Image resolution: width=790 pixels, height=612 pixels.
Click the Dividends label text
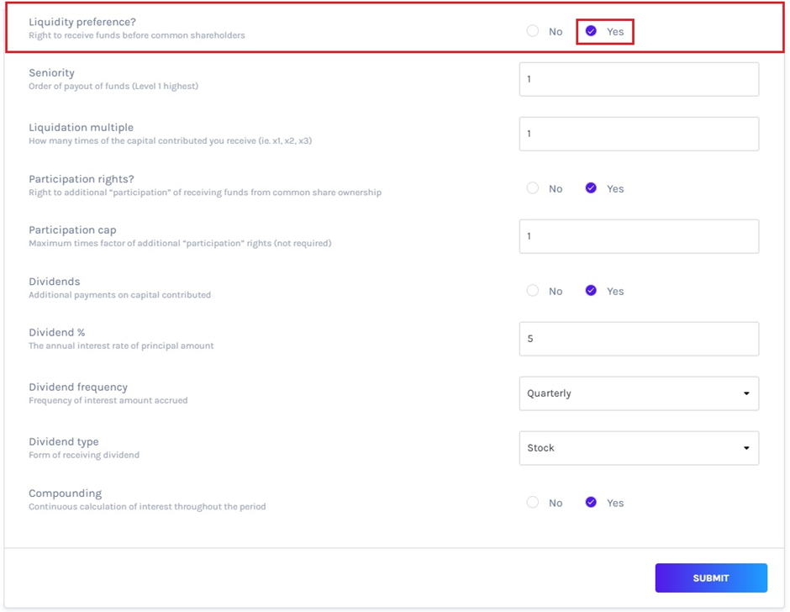[55, 282]
